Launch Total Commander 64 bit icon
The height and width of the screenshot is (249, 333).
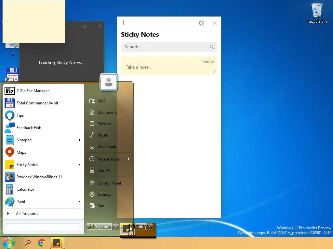click(x=10, y=103)
